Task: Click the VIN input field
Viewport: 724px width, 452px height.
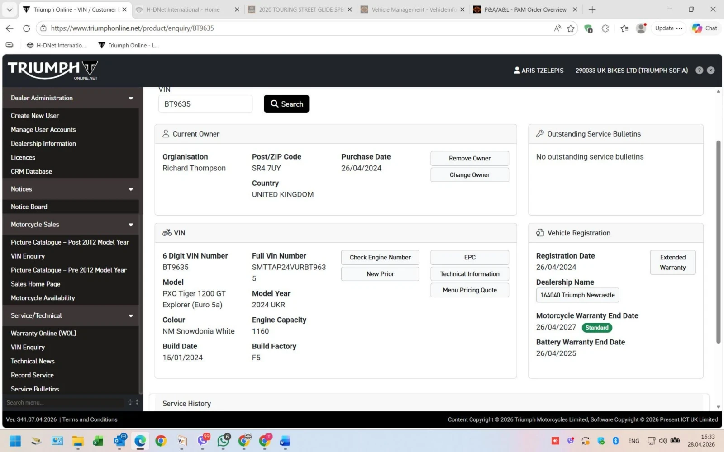Action: pyautogui.click(x=205, y=104)
